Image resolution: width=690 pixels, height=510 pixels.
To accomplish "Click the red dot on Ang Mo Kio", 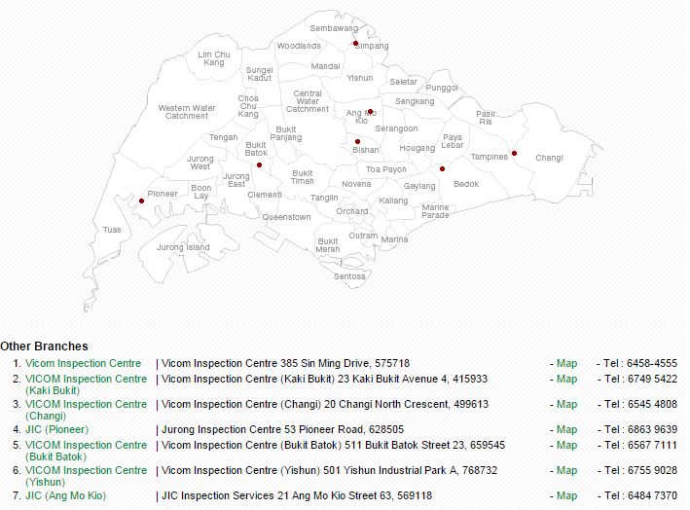I will [x=370, y=111].
